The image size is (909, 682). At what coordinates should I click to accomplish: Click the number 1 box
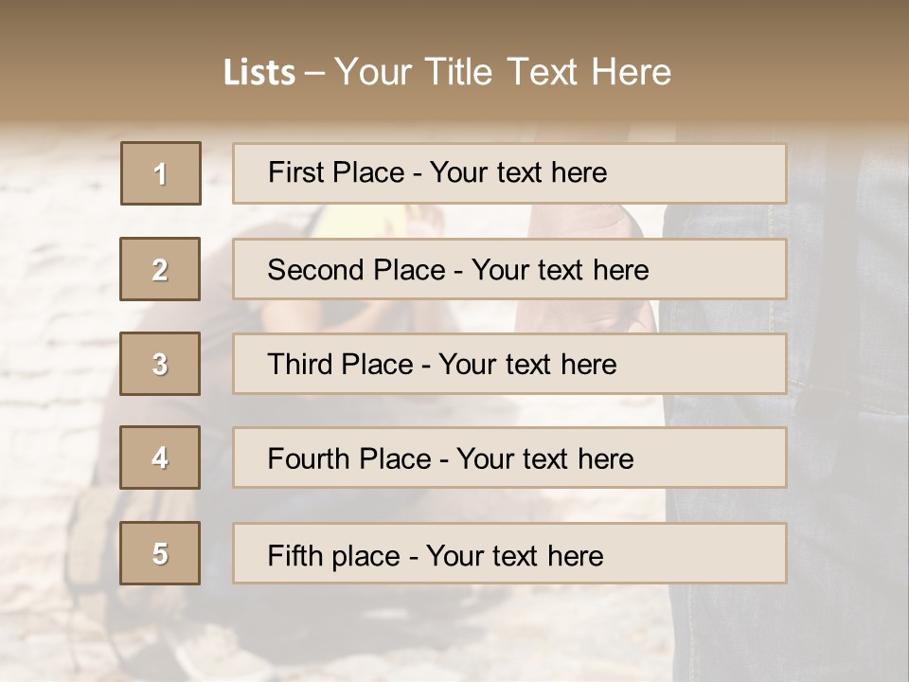(161, 173)
